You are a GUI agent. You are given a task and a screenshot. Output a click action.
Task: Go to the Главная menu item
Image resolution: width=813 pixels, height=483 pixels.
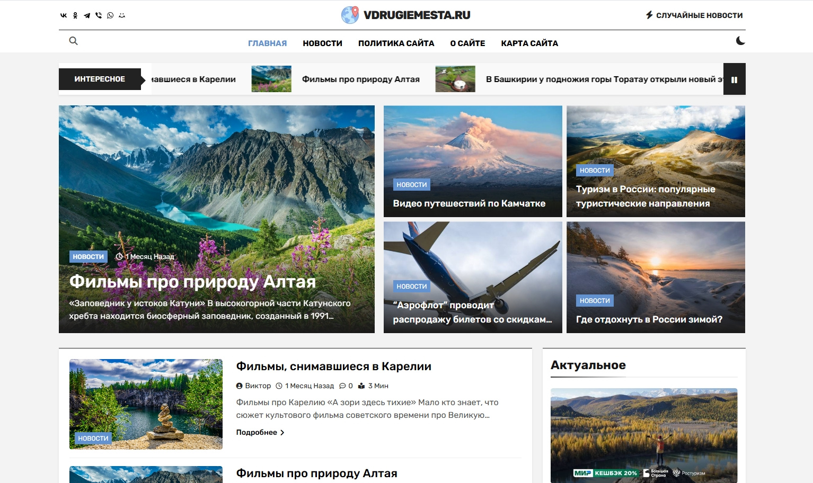[267, 43]
